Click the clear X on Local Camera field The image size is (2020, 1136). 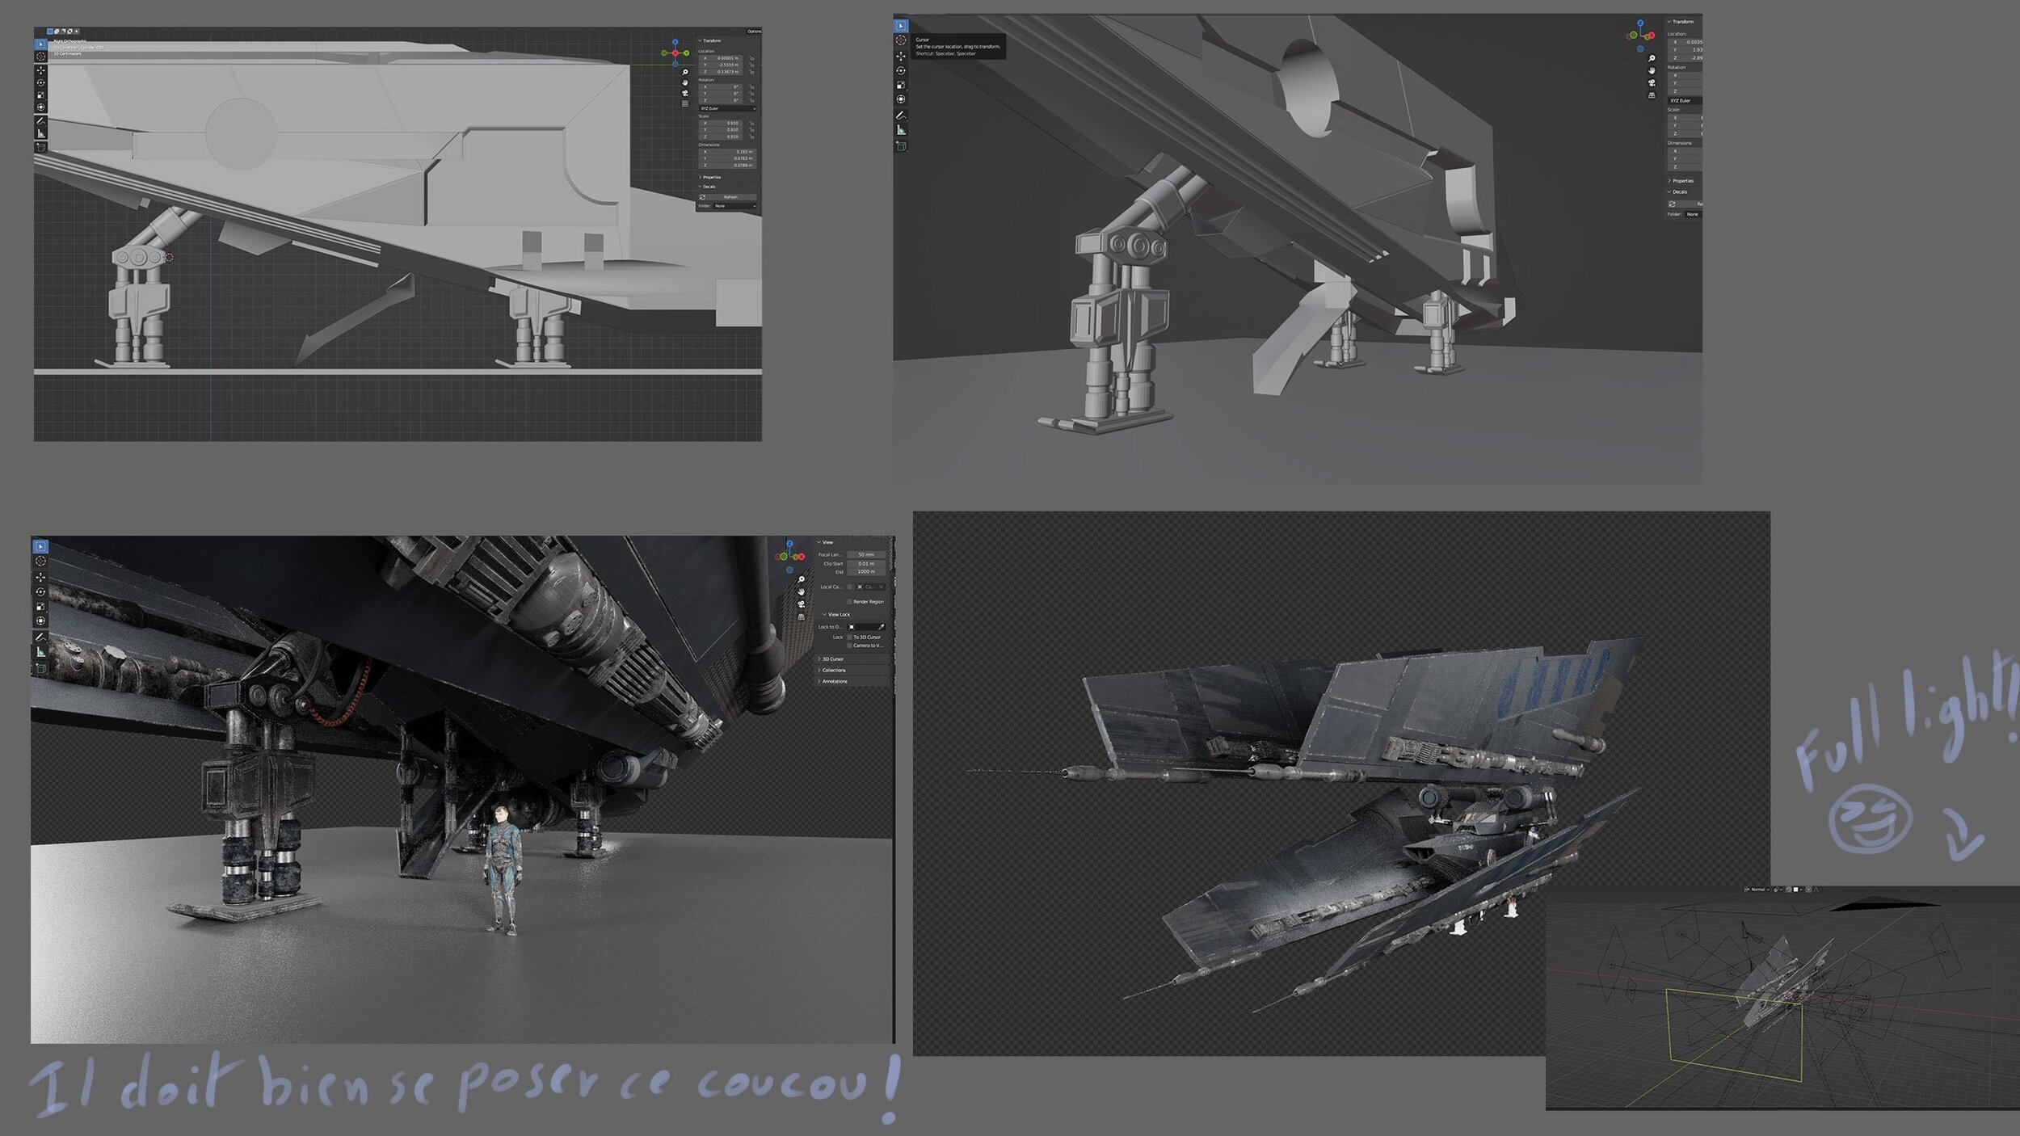pos(881,587)
